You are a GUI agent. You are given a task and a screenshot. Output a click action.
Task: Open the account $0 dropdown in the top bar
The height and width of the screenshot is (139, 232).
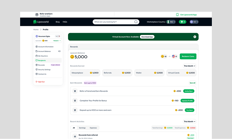click(x=194, y=22)
